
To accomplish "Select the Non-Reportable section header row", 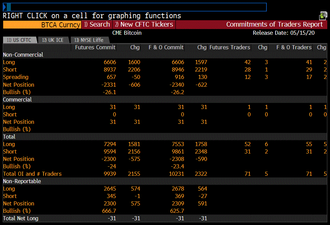I will 22,181.
